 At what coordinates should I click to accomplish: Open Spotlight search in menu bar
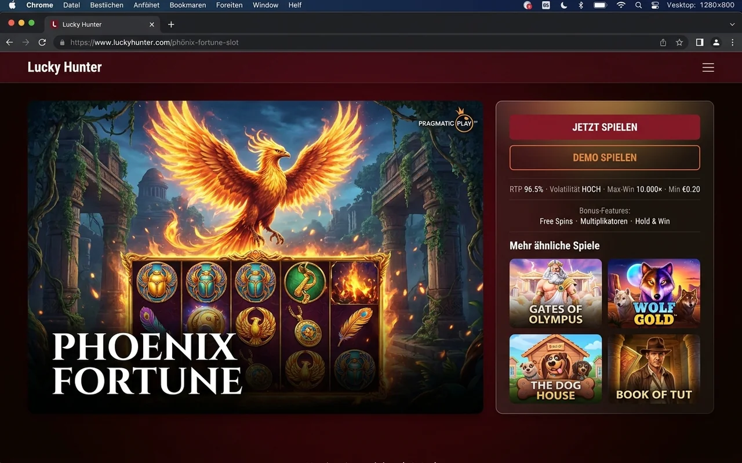tap(638, 5)
